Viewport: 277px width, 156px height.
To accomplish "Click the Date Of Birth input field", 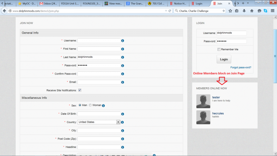I will tap(99, 114).
